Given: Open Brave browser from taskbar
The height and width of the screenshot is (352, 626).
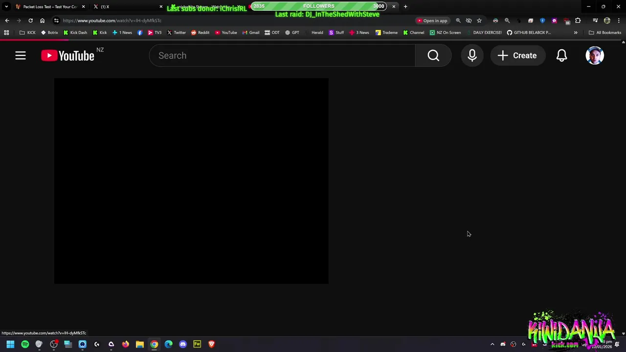Looking at the screenshot, I should (211, 344).
